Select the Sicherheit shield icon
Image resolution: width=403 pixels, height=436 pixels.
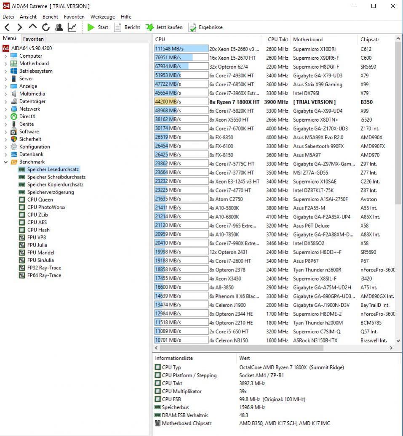point(13,139)
